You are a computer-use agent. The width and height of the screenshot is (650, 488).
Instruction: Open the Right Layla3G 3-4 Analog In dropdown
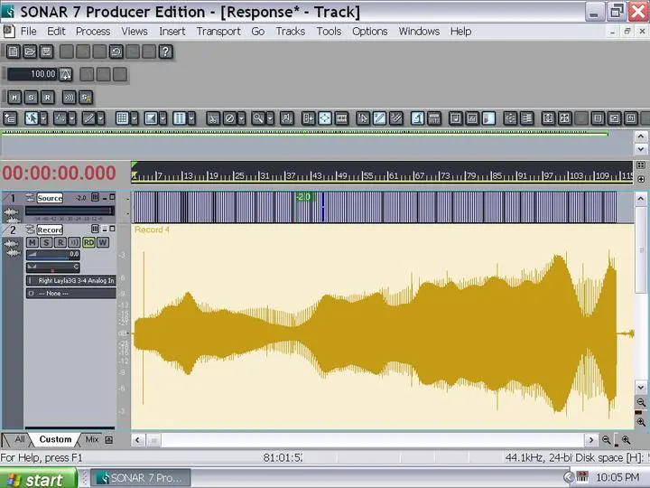(x=71, y=280)
